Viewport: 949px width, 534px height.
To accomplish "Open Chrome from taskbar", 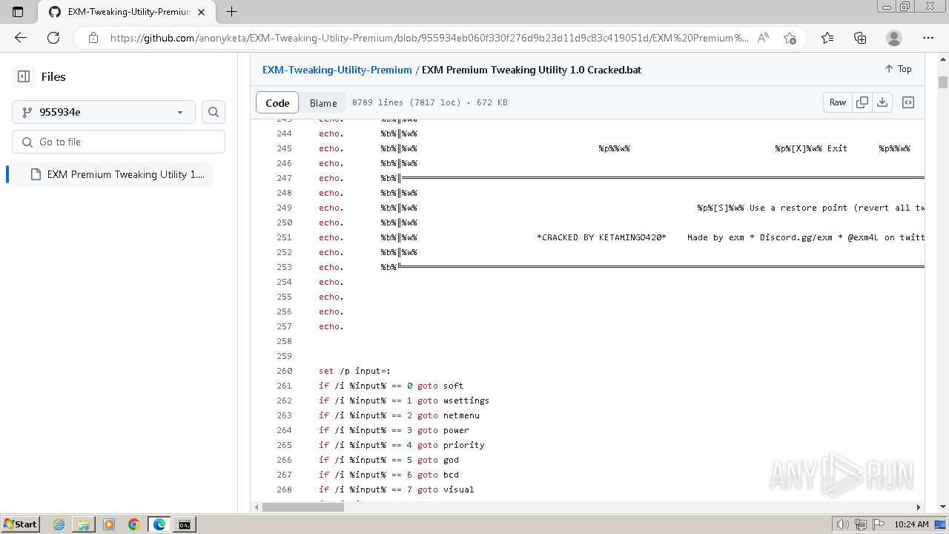I will 133,524.
